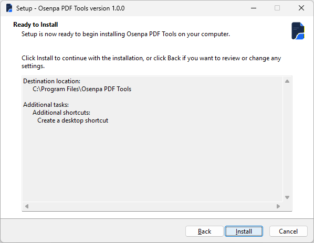Image resolution: width=314 pixels, height=243 pixels.
Task: Click the 'Ready to Install' heading
Action: pyautogui.click(x=36, y=25)
